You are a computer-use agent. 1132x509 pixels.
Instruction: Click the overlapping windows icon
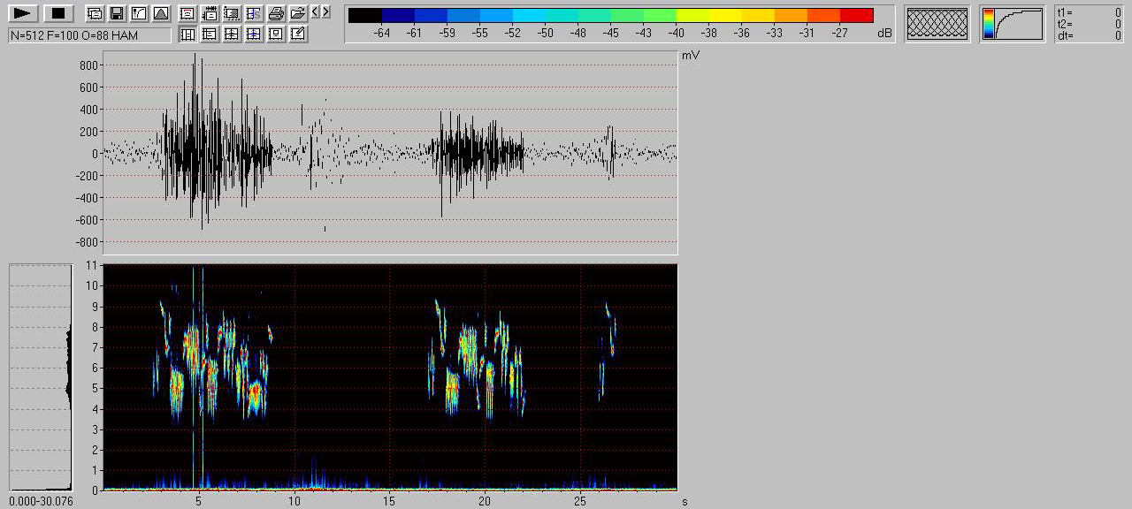point(95,13)
